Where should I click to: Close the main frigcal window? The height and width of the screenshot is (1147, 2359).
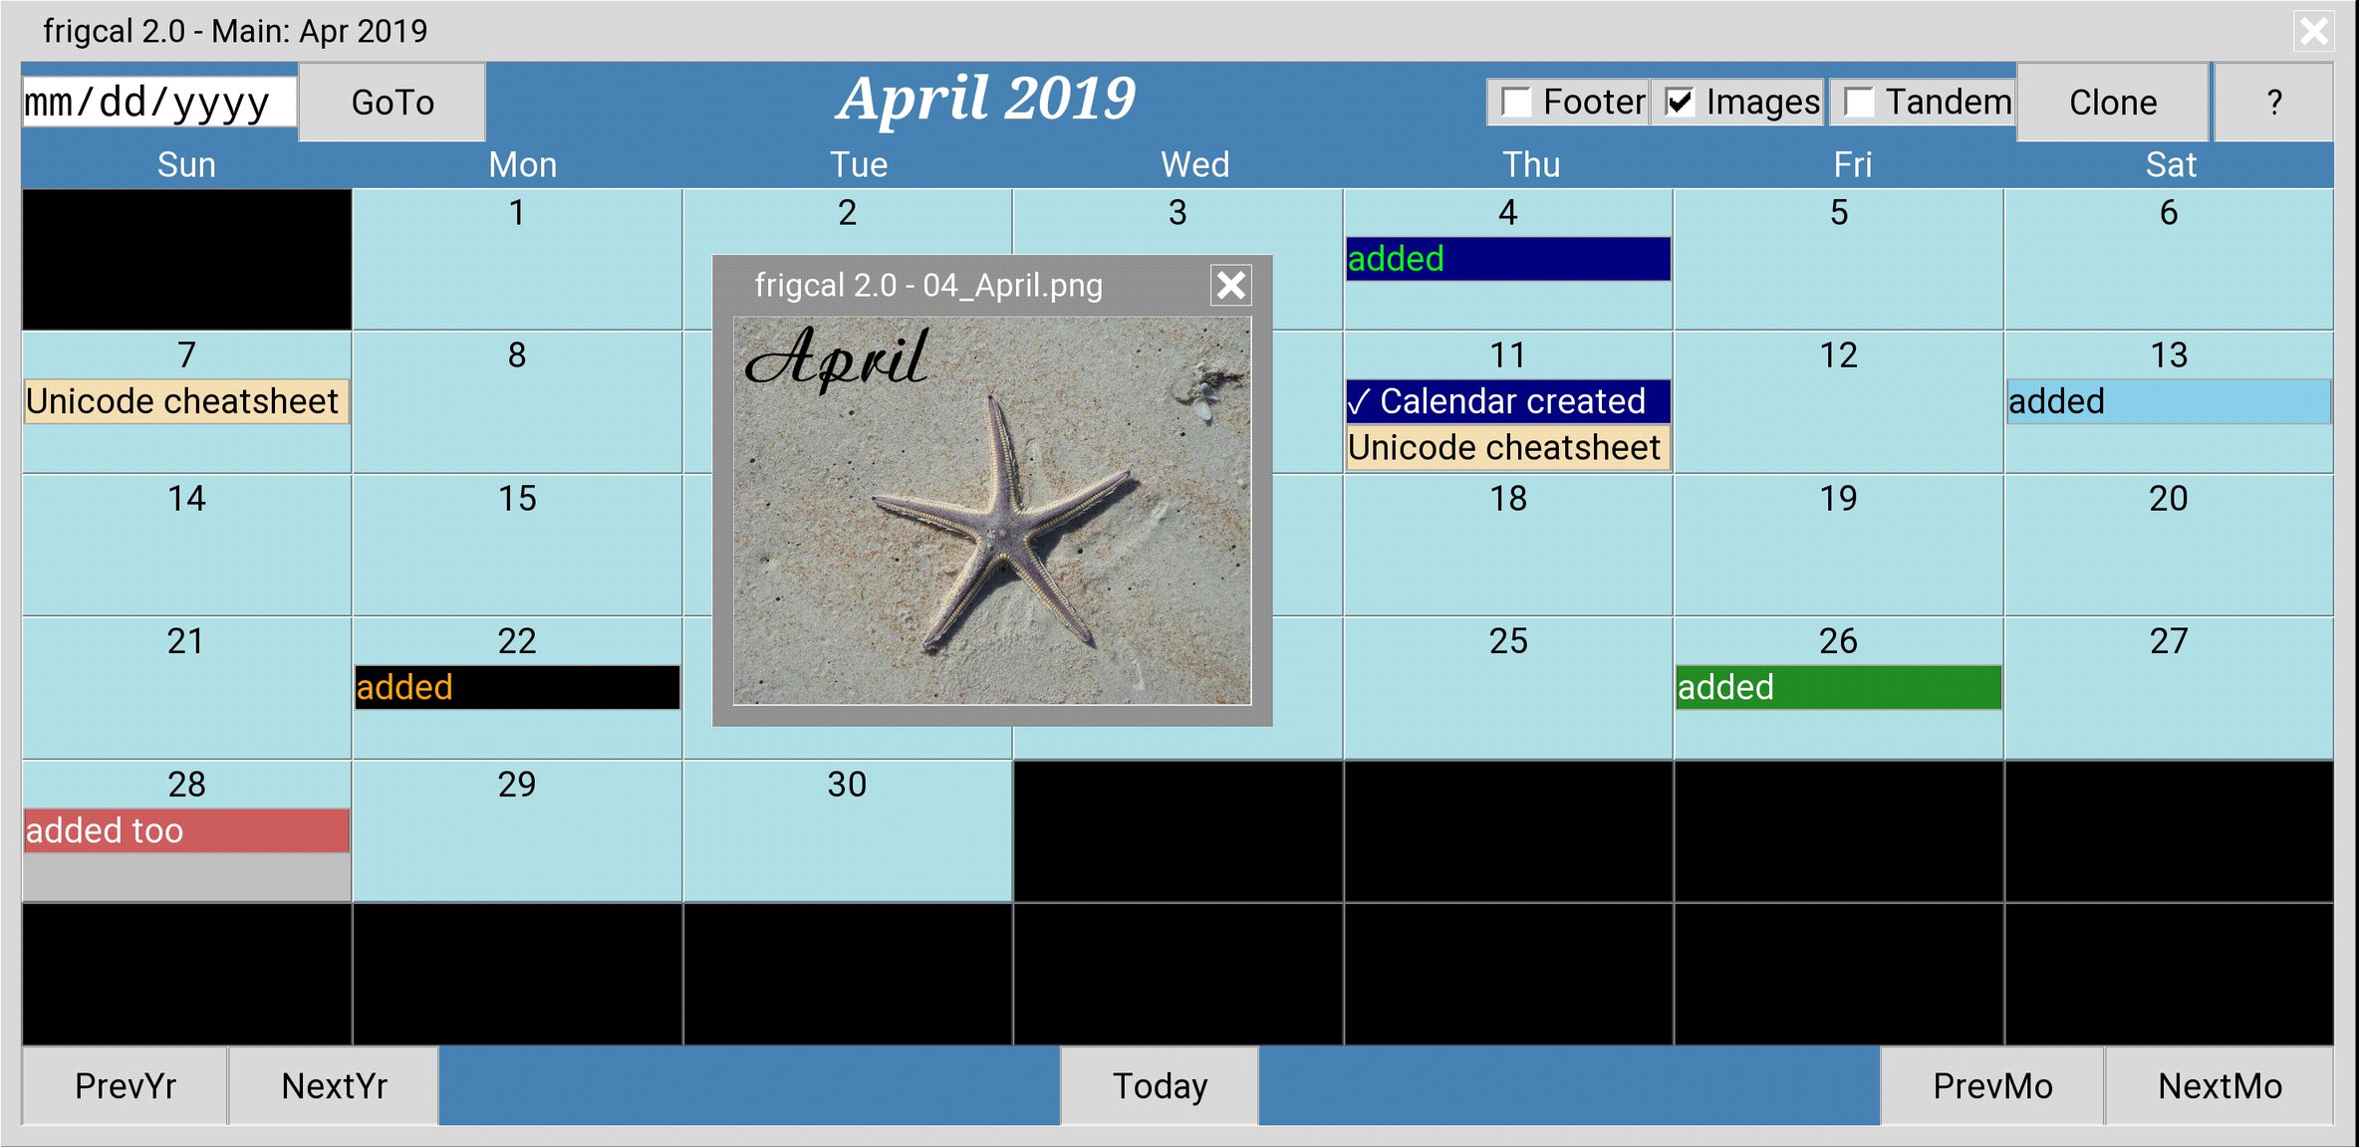pos(2314,31)
